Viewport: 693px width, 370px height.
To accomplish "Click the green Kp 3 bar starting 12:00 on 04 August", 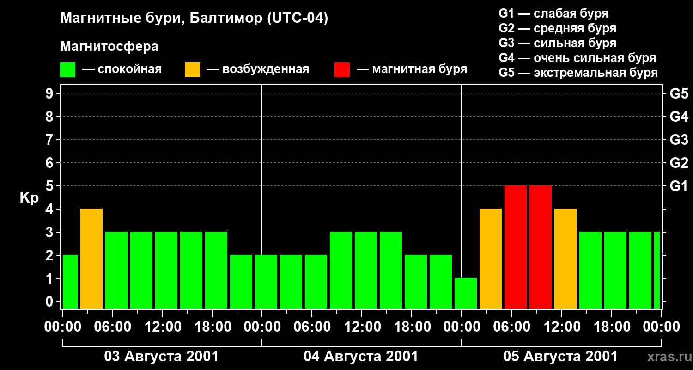I will tap(366, 271).
